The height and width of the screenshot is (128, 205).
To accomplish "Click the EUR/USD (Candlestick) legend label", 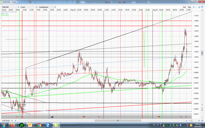I will 9,12.
